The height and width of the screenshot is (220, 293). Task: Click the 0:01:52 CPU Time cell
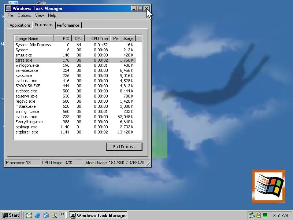(x=101, y=45)
